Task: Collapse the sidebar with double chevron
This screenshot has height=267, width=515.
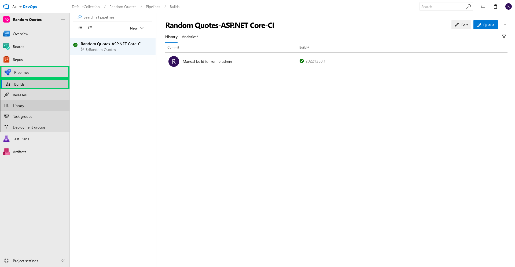Action: [x=63, y=261]
